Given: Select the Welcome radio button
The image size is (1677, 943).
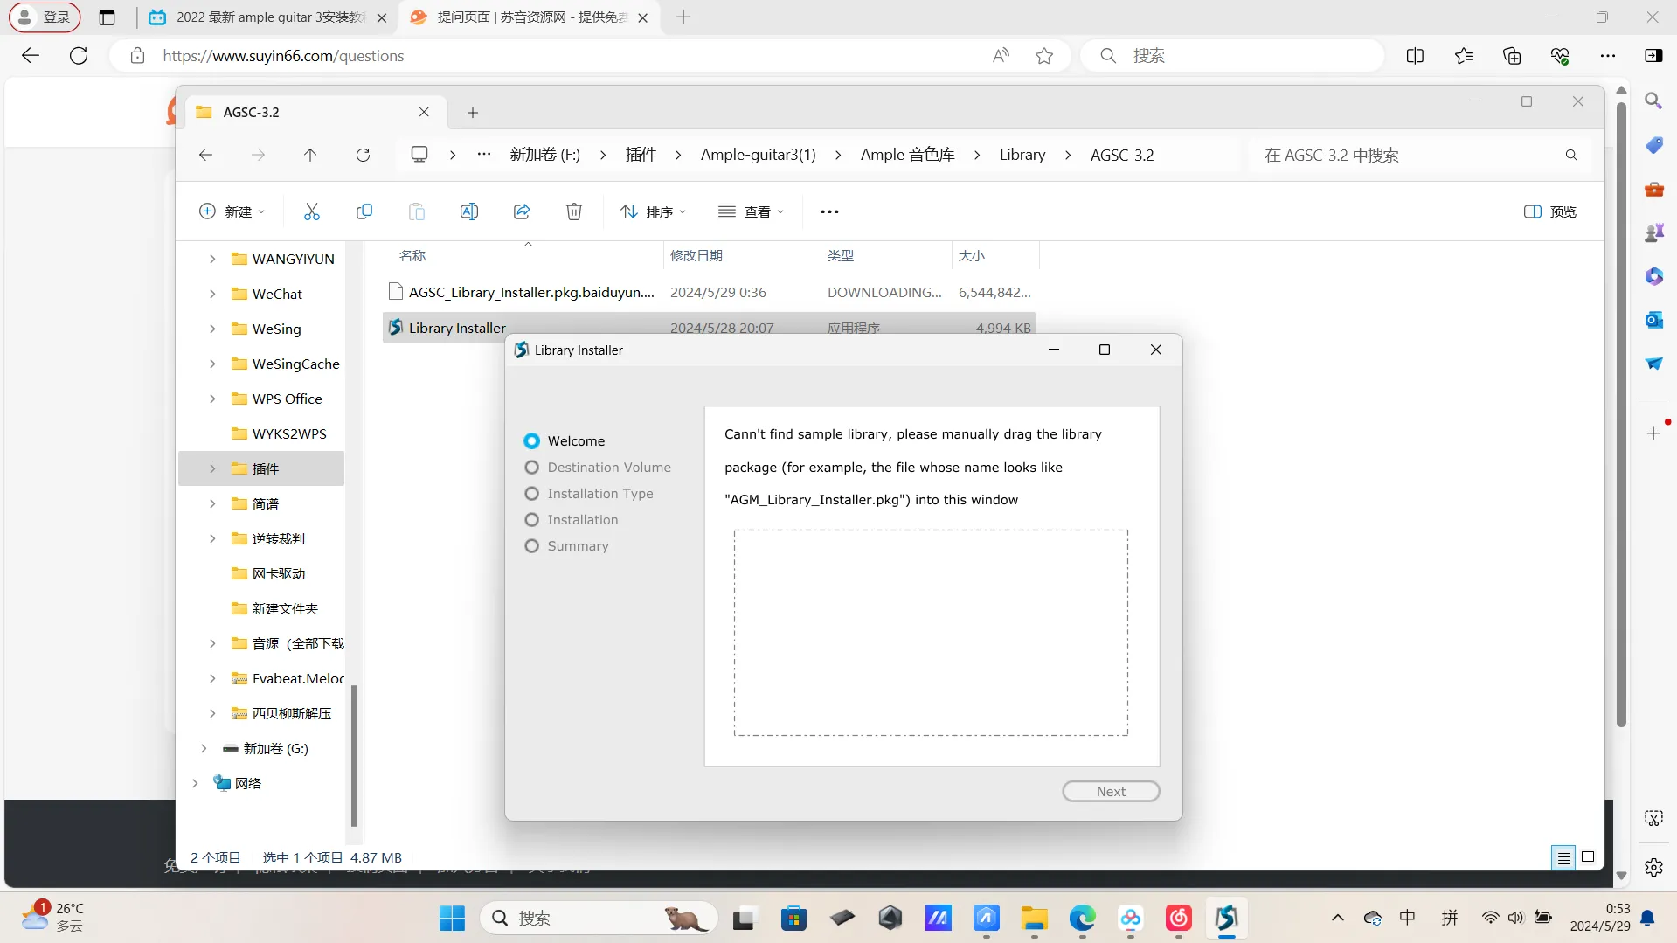Looking at the screenshot, I should [x=531, y=441].
